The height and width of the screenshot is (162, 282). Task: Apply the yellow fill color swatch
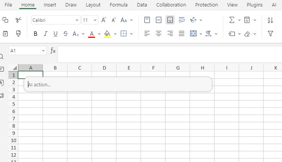[107, 34]
